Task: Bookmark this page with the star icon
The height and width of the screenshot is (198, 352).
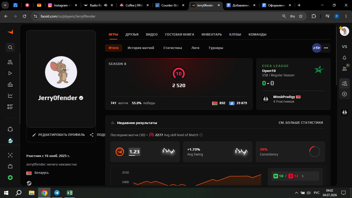Action: point(301,16)
